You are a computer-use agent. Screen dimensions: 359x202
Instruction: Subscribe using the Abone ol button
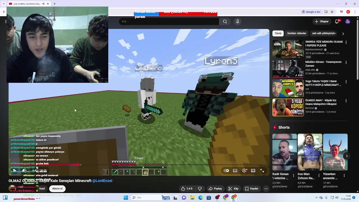[x=57, y=189]
